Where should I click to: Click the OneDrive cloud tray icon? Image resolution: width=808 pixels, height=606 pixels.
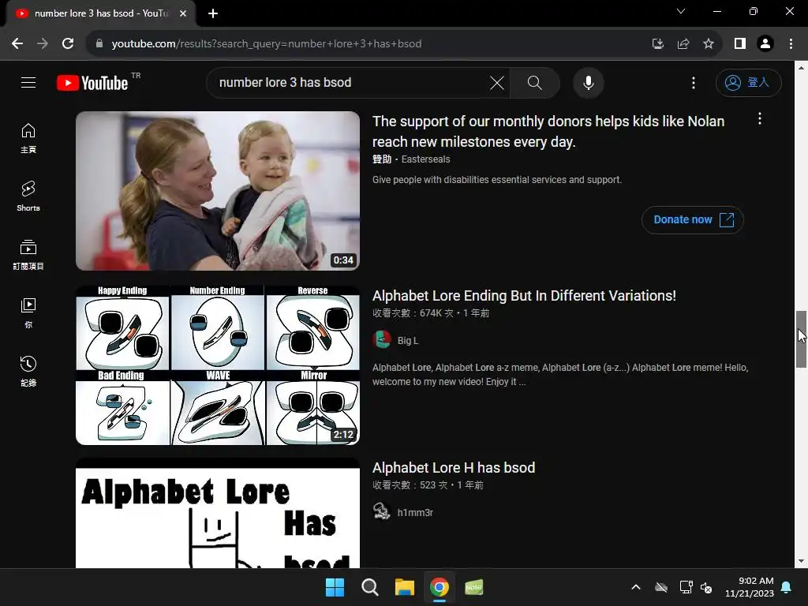point(661,587)
